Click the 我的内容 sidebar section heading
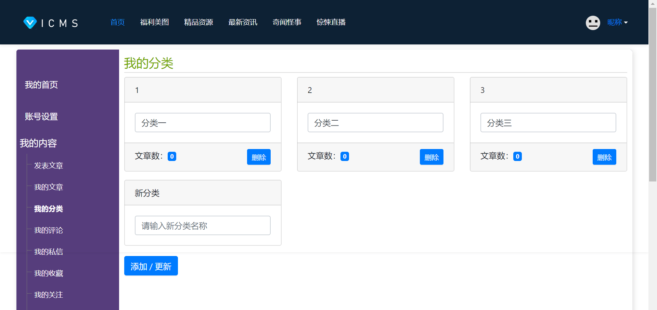Screen dimensions: 657x310 tap(38, 143)
